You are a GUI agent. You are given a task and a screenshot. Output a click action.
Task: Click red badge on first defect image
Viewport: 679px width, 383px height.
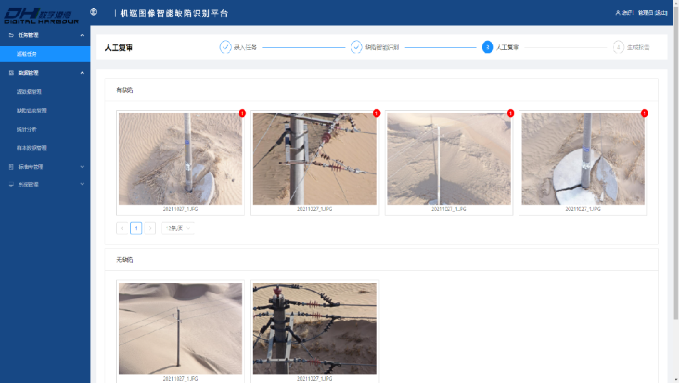point(242,113)
